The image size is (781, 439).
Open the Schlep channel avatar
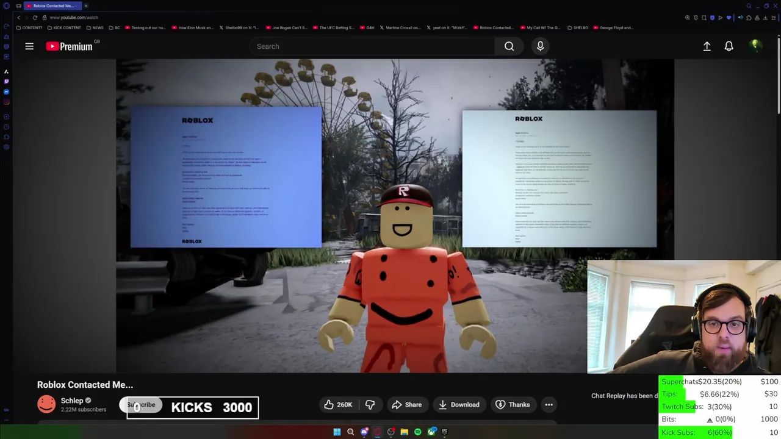tap(46, 404)
